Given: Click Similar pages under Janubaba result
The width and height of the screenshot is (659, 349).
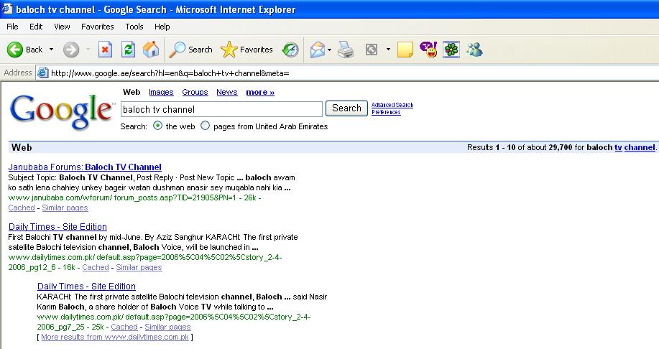Looking at the screenshot, I should click(x=65, y=208).
